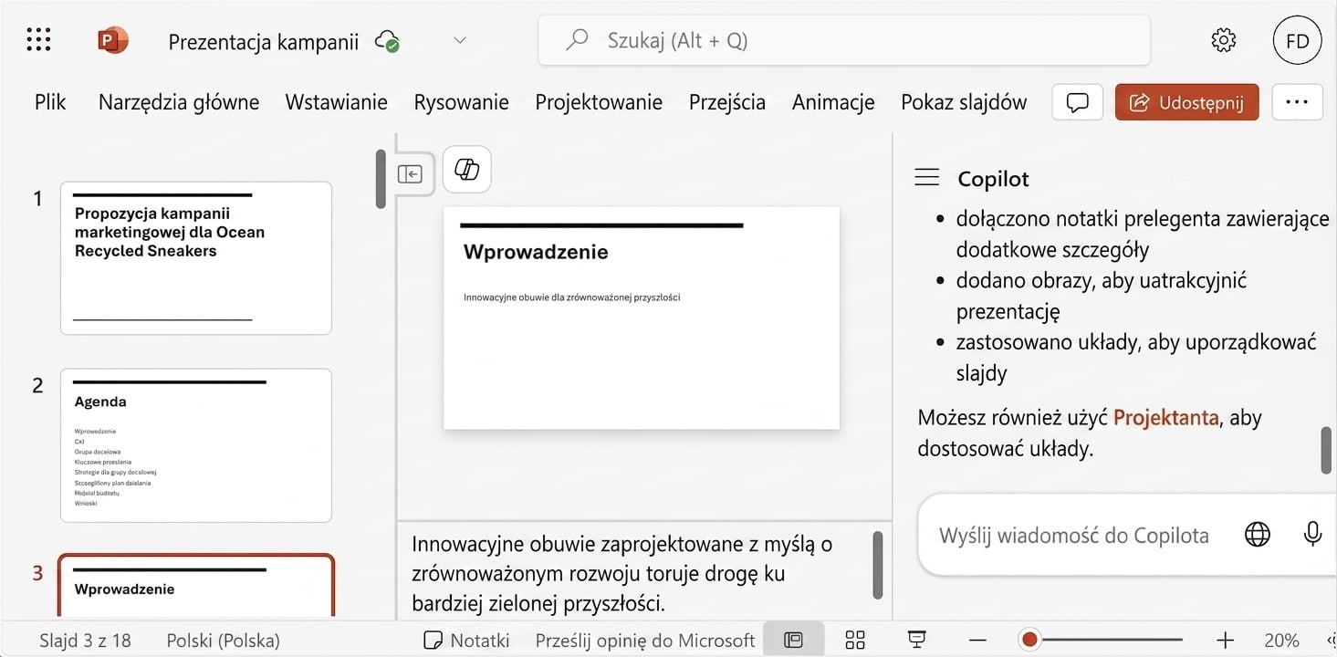
Task: Check cloud save status icon
Action: point(388,41)
